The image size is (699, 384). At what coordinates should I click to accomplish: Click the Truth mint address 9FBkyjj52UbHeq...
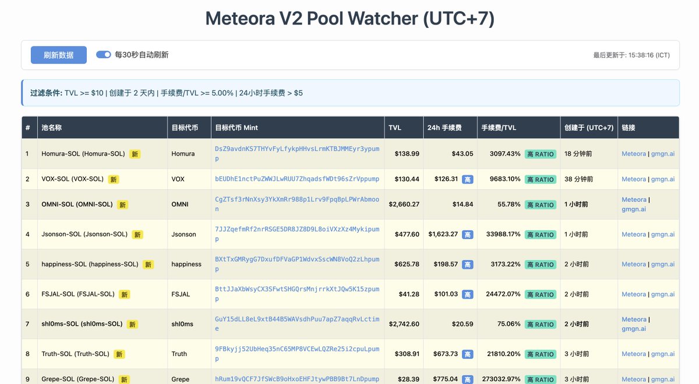[297, 354]
